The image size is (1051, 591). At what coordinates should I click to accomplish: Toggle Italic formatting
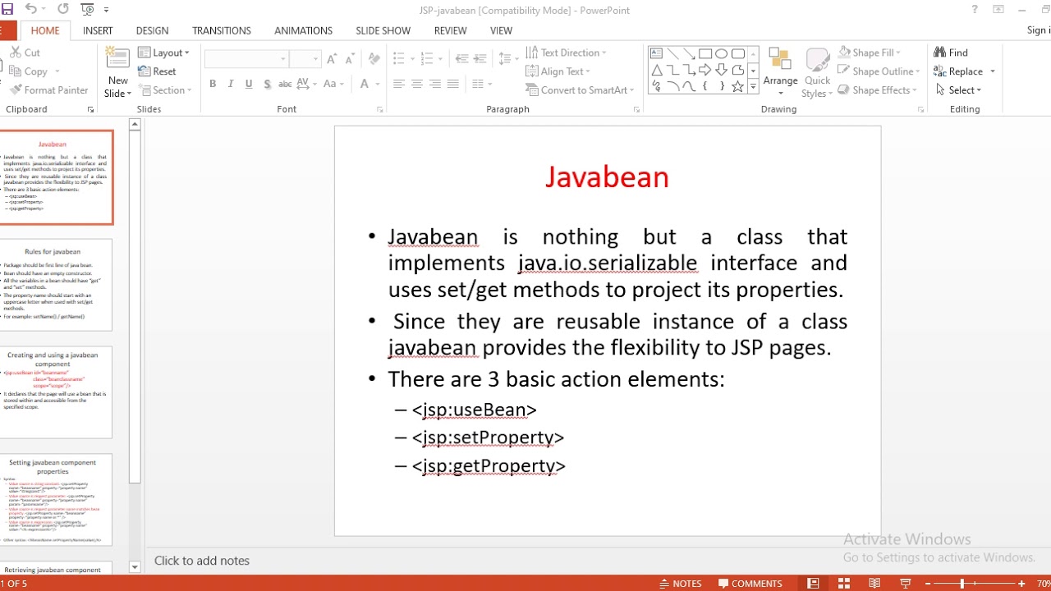[231, 84]
